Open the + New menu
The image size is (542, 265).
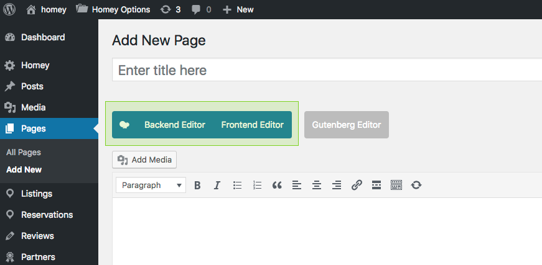[238, 10]
